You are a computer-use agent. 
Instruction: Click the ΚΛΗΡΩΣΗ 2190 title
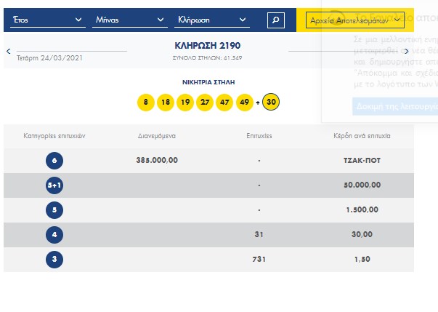coord(208,45)
